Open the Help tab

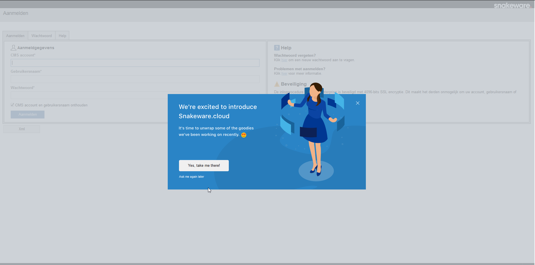coord(62,36)
